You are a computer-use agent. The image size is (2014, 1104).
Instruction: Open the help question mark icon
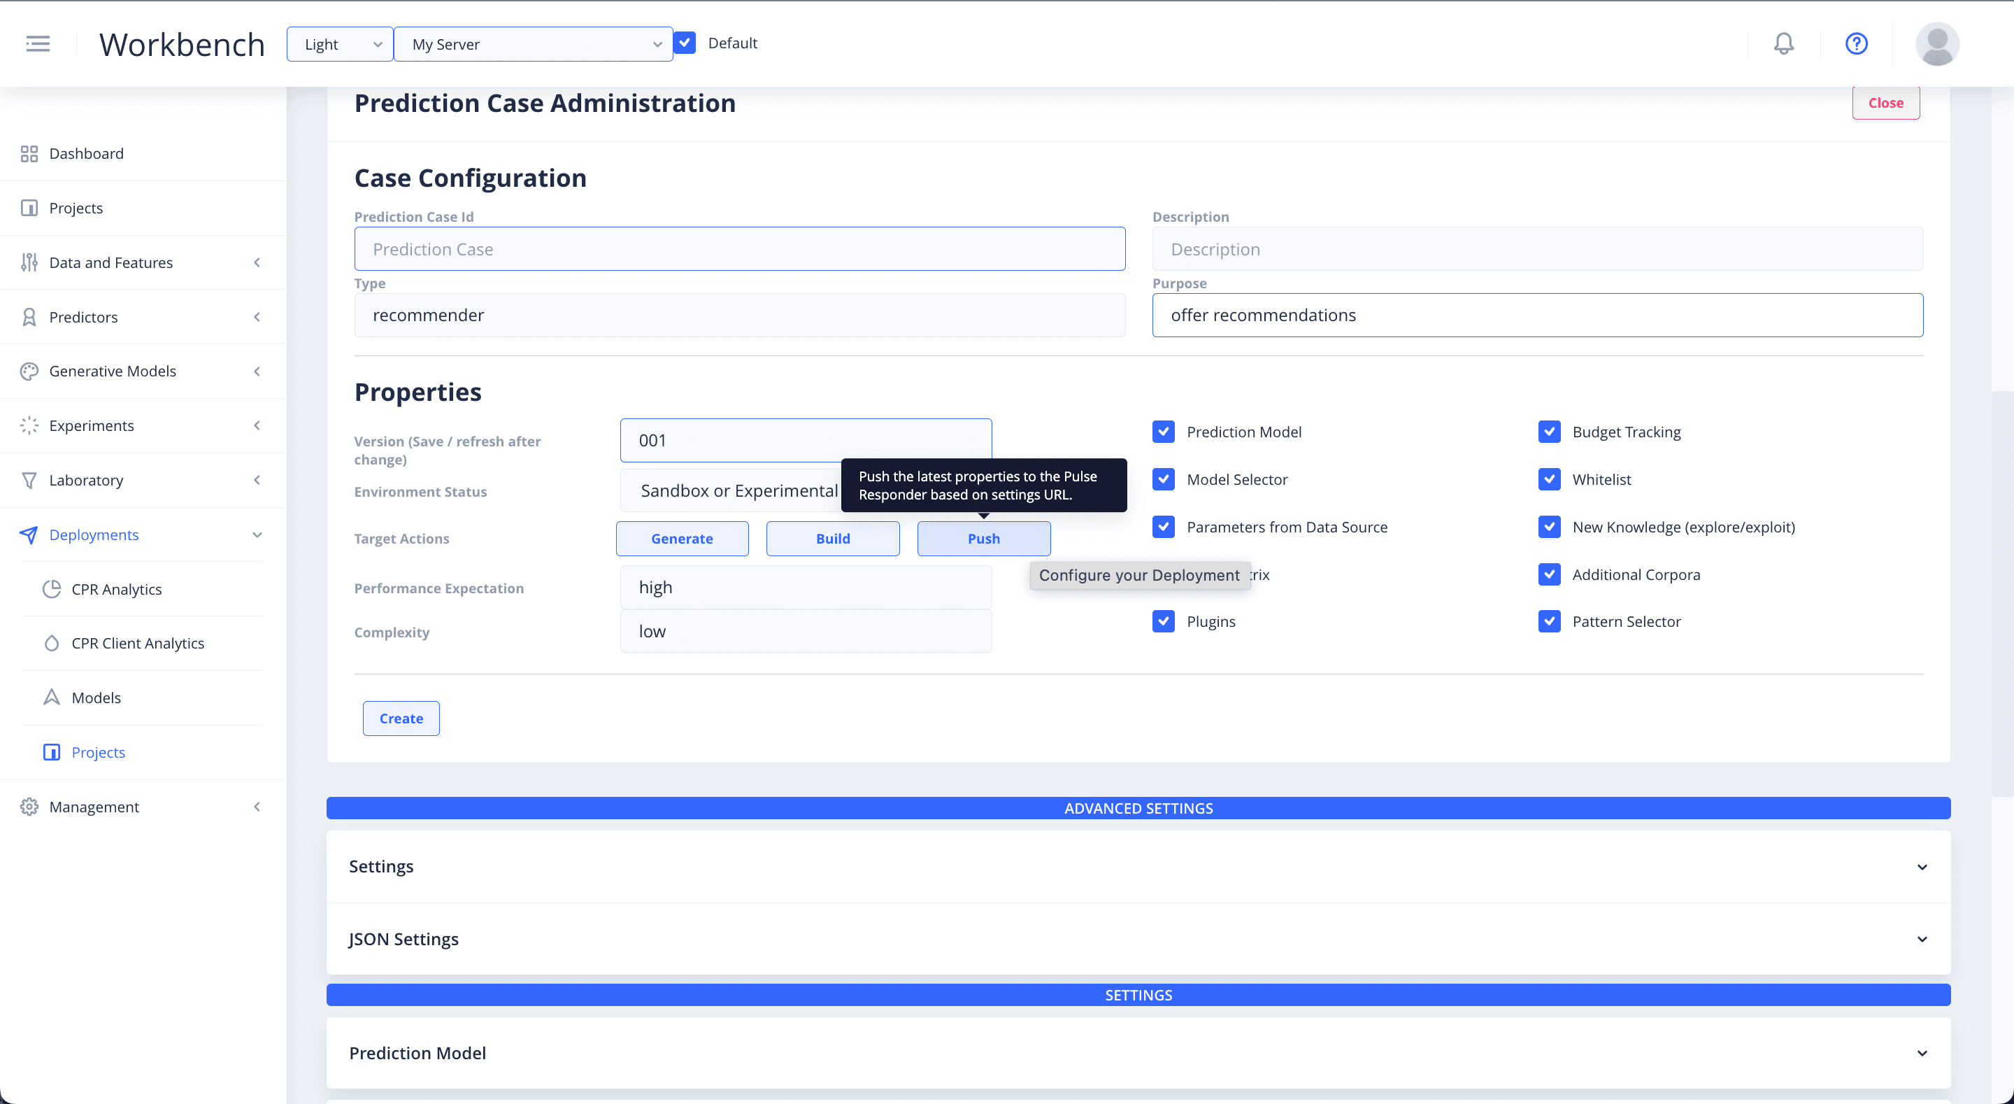1856,44
